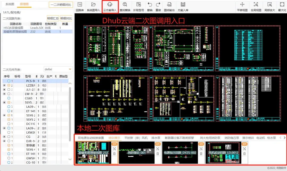Image resolution: width=287 pixels, height=171 pixels.
Task: Expand the CG row with quantity 2
Action: coord(4,137)
